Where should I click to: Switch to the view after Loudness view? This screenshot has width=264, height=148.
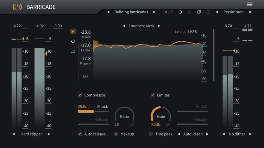click(159, 26)
